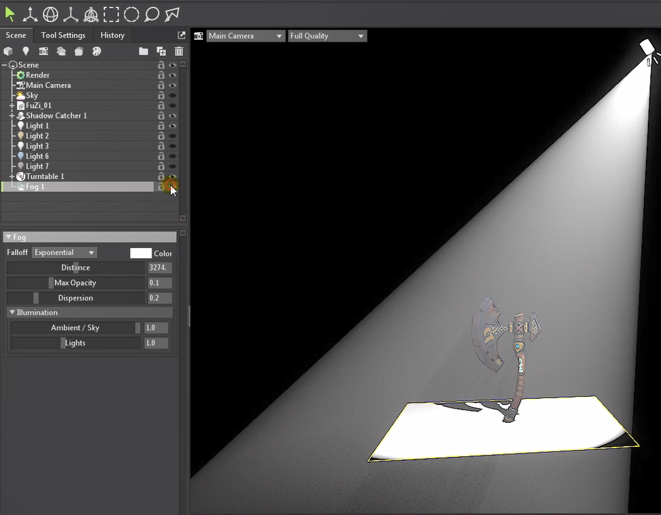
Task: Choose the dashed rectangle marquee tool
Action: point(111,14)
